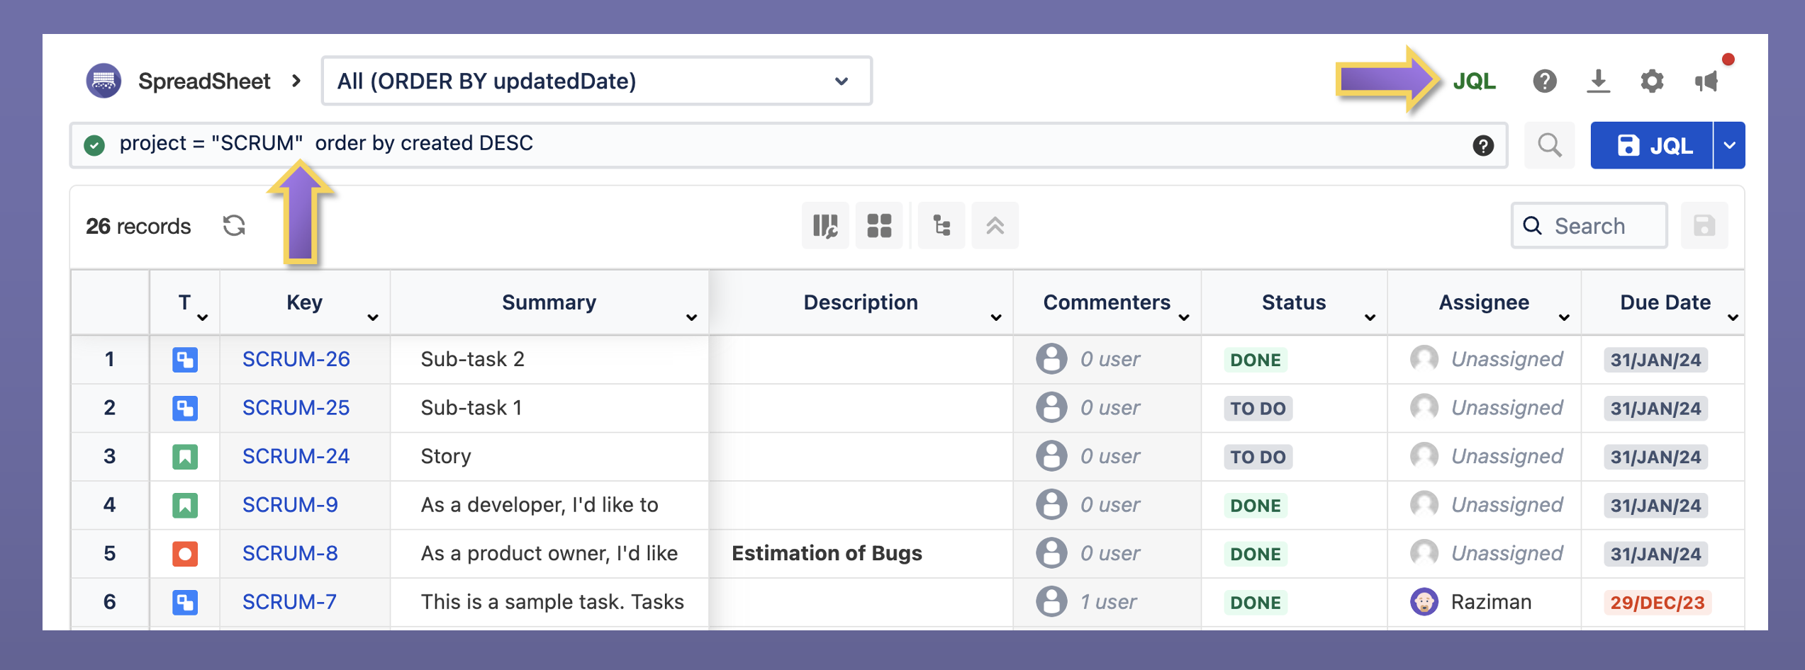This screenshot has height=670, width=1805.
Task: Open the Status column header menu
Action: (x=1370, y=317)
